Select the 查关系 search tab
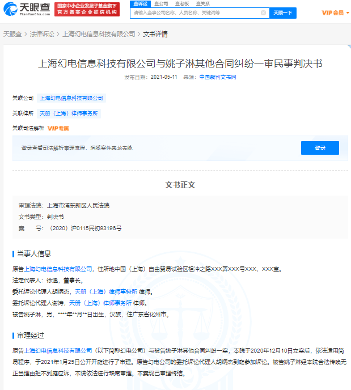The height and width of the screenshot is (390, 351). pos(202,3)
